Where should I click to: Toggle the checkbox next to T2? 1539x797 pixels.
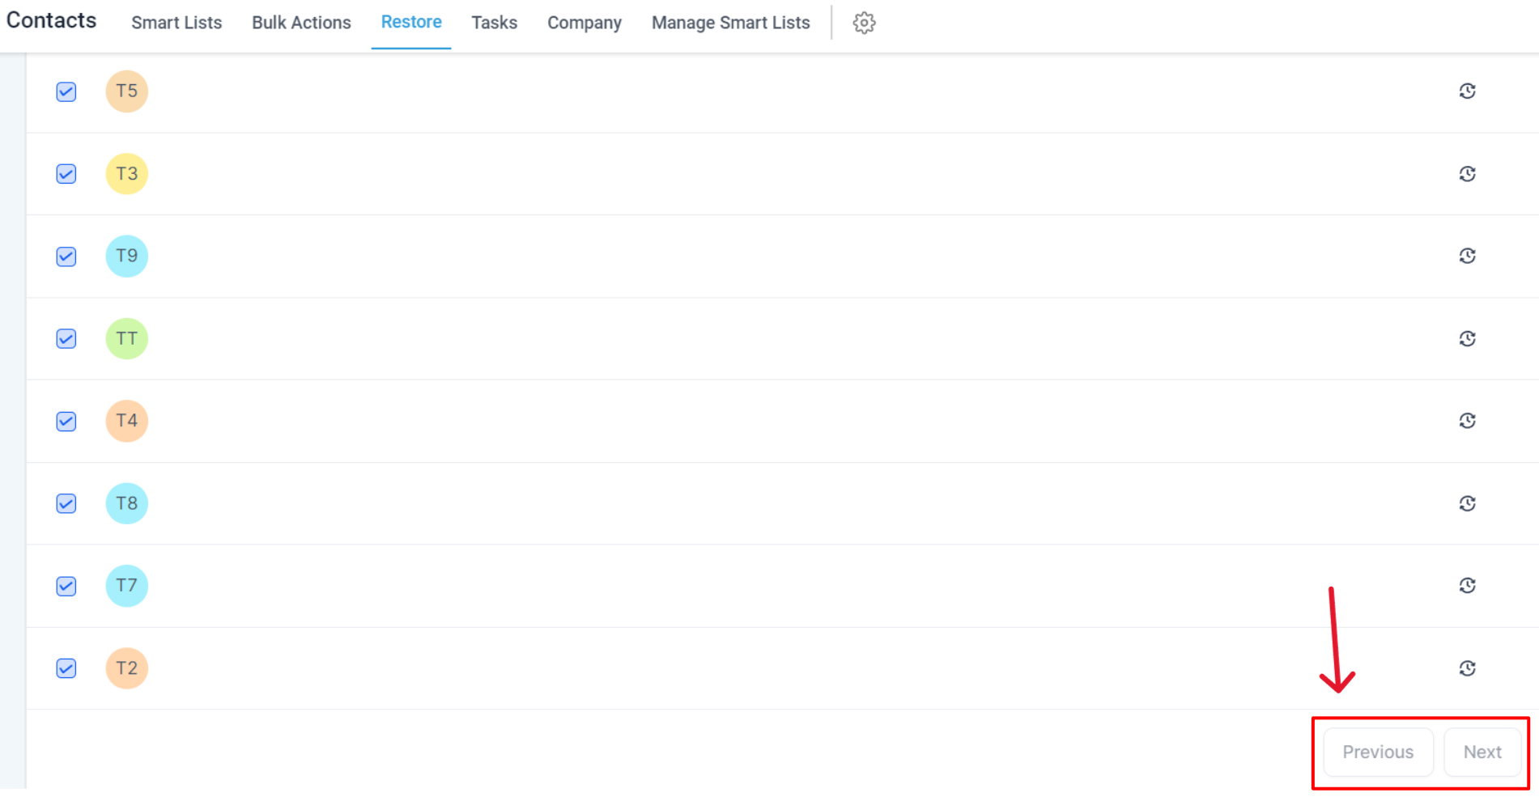[66, 668]
